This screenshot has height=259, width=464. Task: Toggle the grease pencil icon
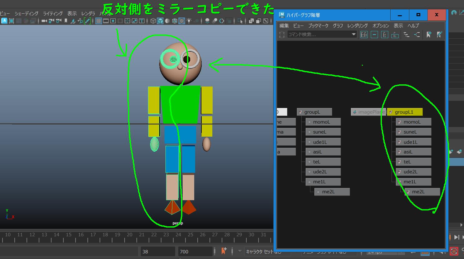pyautogui.click(x=87, y=21)
